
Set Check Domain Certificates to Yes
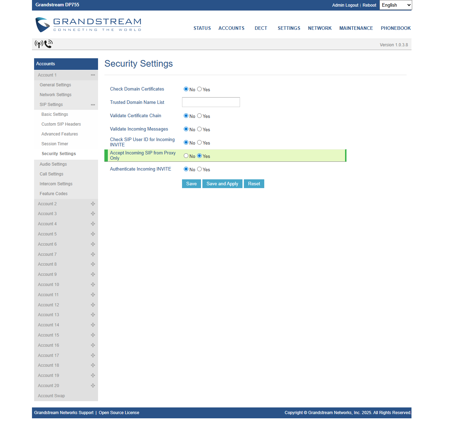click(x=199, y=89)
